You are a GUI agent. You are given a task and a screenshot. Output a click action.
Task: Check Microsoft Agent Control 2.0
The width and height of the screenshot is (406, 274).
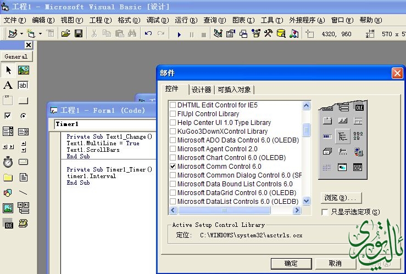[x=173, y=149]
